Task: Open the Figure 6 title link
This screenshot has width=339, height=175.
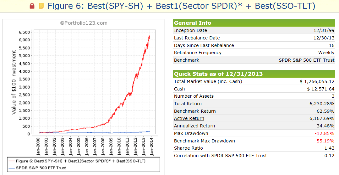Action: [x=181, y=6]
